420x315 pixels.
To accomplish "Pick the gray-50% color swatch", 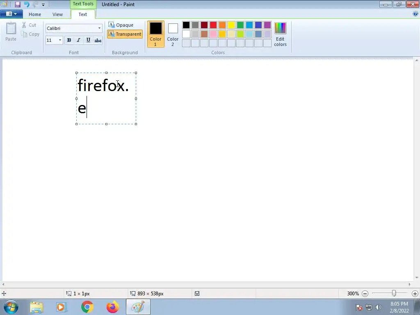I will tap(195, 25).
